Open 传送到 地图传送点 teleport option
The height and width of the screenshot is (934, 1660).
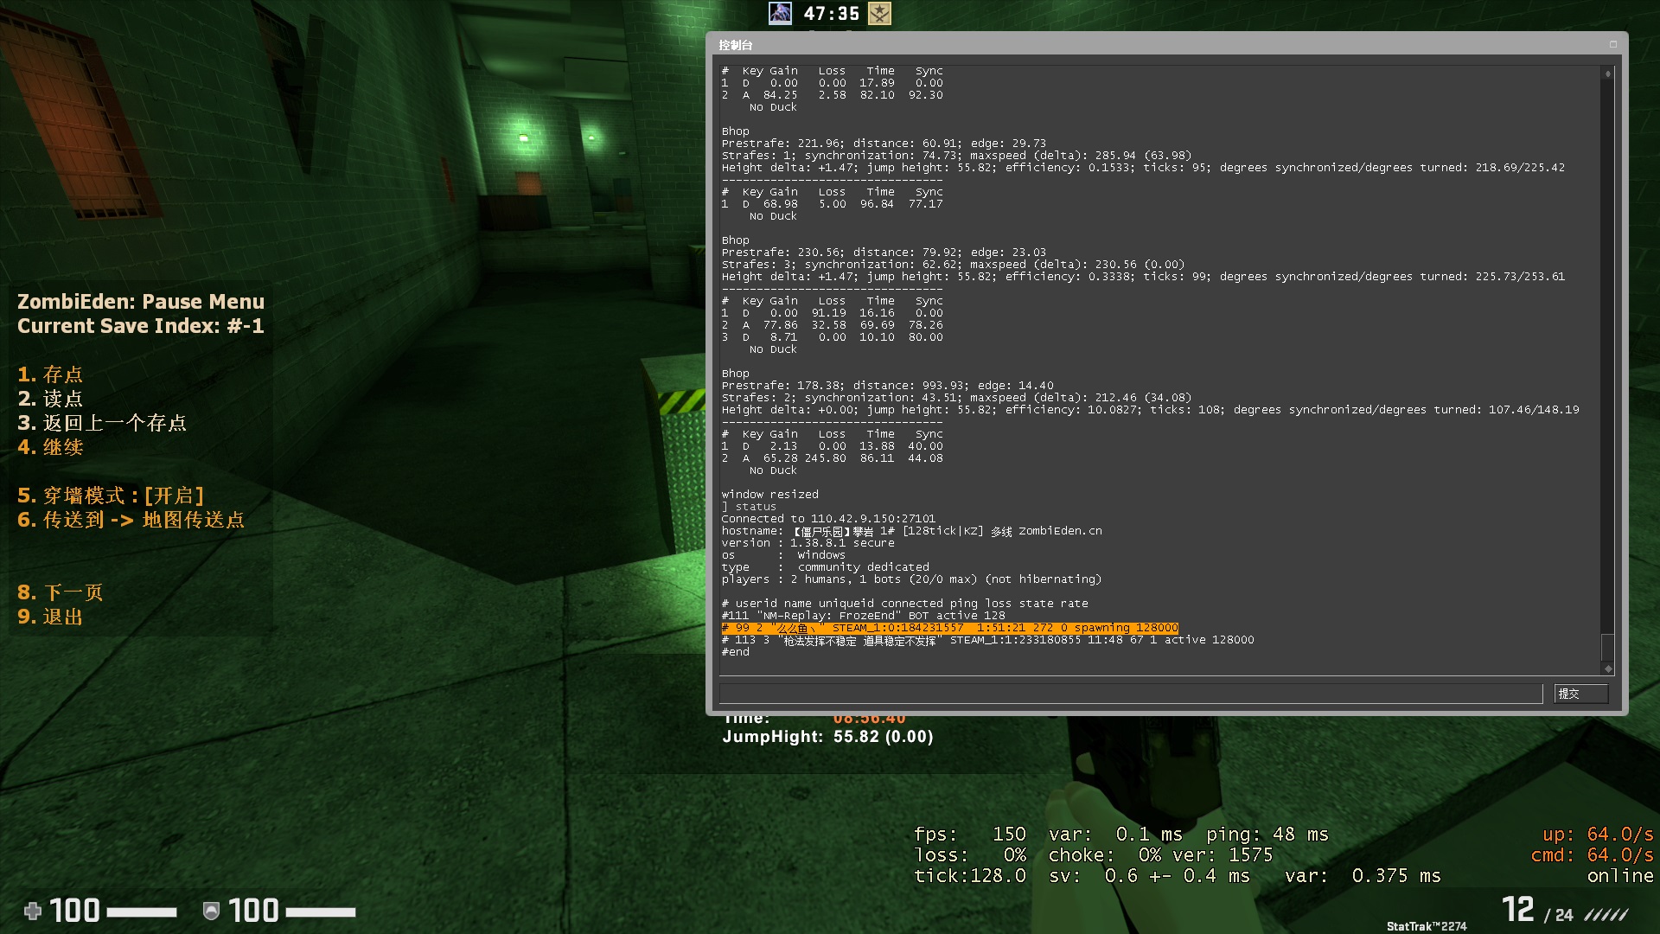[x=131, y=520]
